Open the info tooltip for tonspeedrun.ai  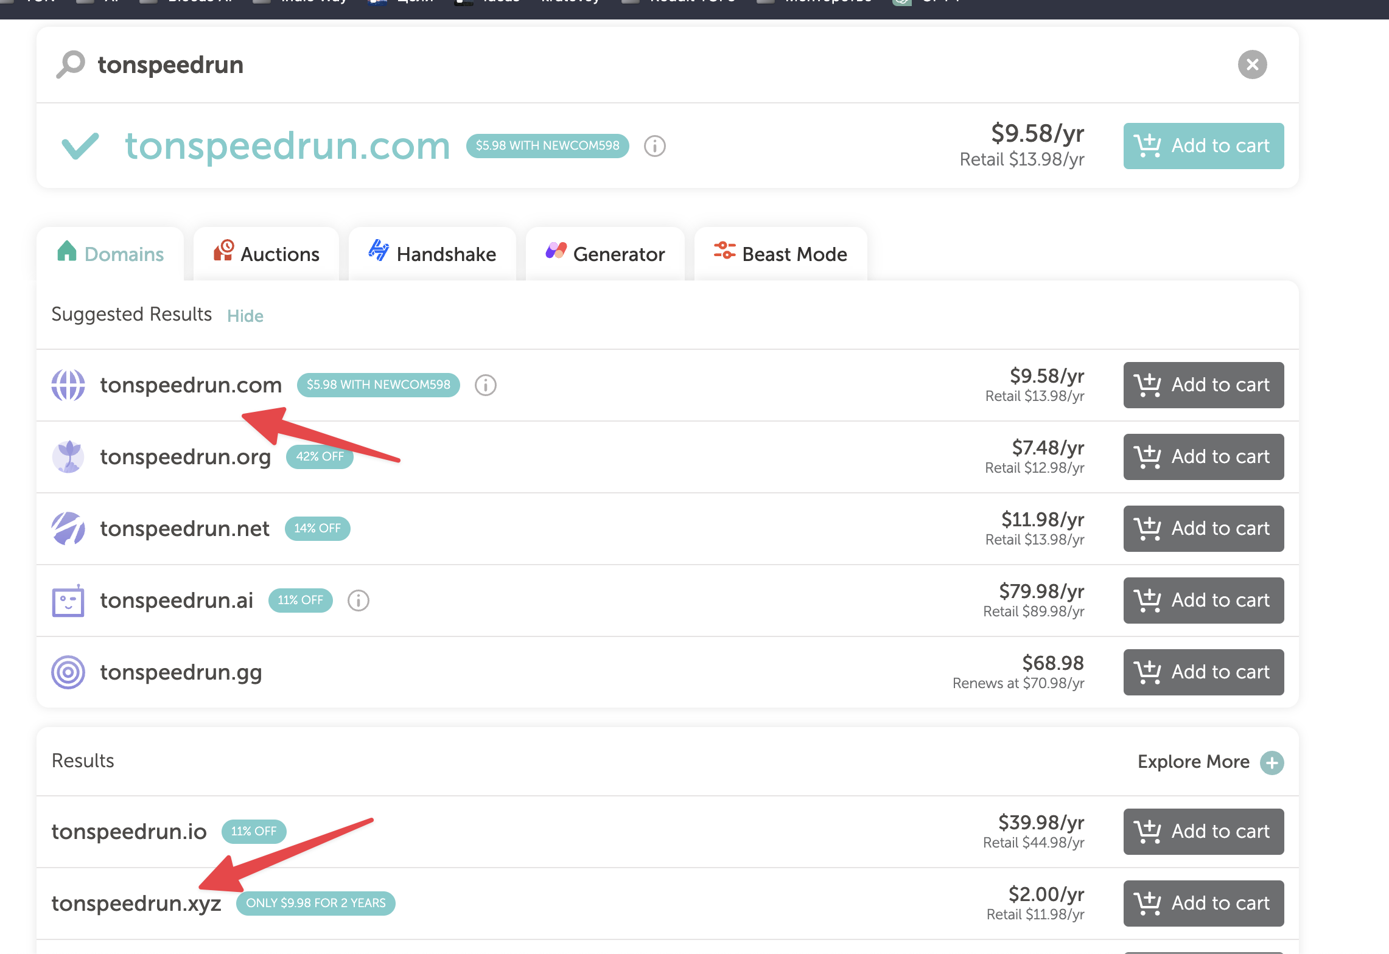pos(358,601)
